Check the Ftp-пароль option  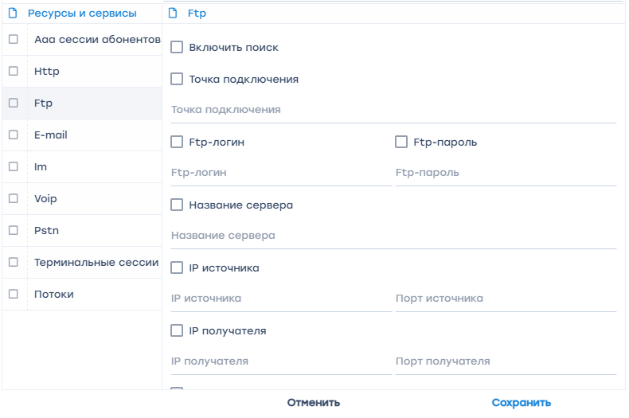(x=401, y=143)
